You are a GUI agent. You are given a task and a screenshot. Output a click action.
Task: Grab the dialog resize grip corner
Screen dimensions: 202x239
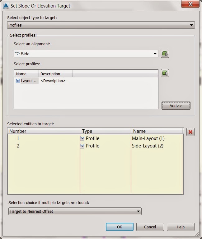197,234
